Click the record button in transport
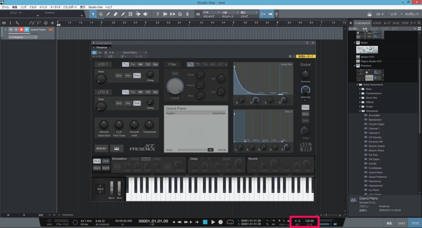The height and width of the screenshot is (228, 422). [x=220, y=222]
